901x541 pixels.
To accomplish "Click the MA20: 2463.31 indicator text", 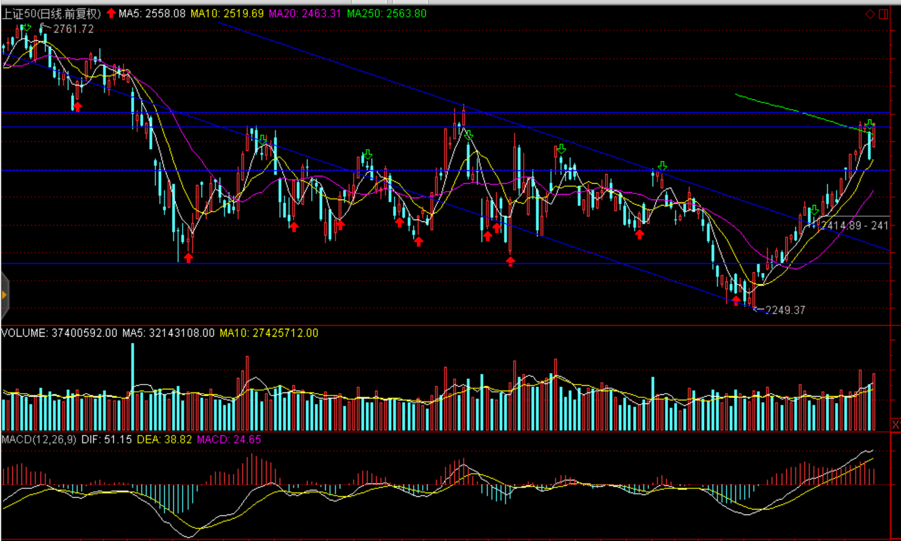I will (x=304, y=13).
